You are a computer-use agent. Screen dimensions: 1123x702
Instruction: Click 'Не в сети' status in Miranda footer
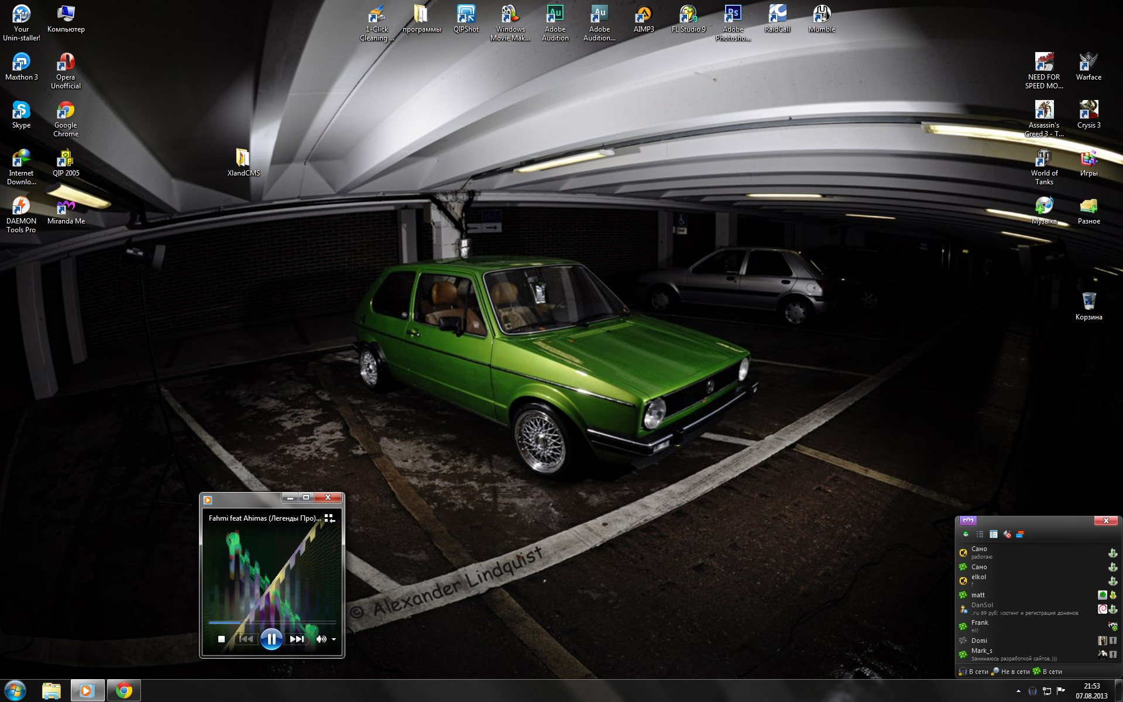coord(1009,672)
